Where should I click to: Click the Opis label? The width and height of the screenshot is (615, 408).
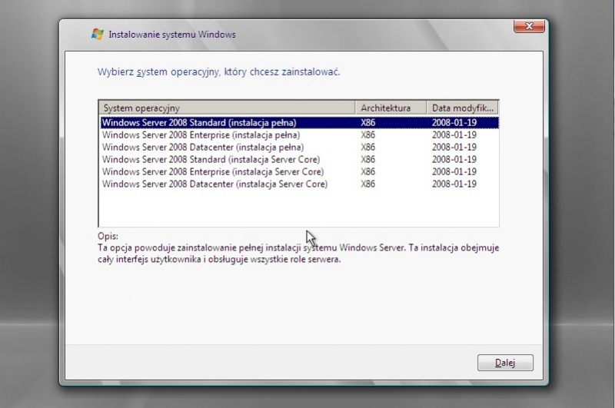[108, 237]
